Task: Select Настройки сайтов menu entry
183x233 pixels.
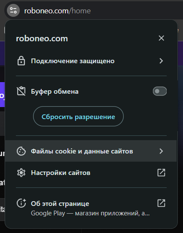Action: coord(91,173)
